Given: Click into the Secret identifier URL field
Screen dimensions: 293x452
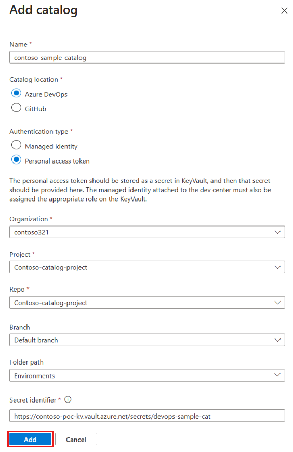Looking at the screenshot, I should point(147,416).
